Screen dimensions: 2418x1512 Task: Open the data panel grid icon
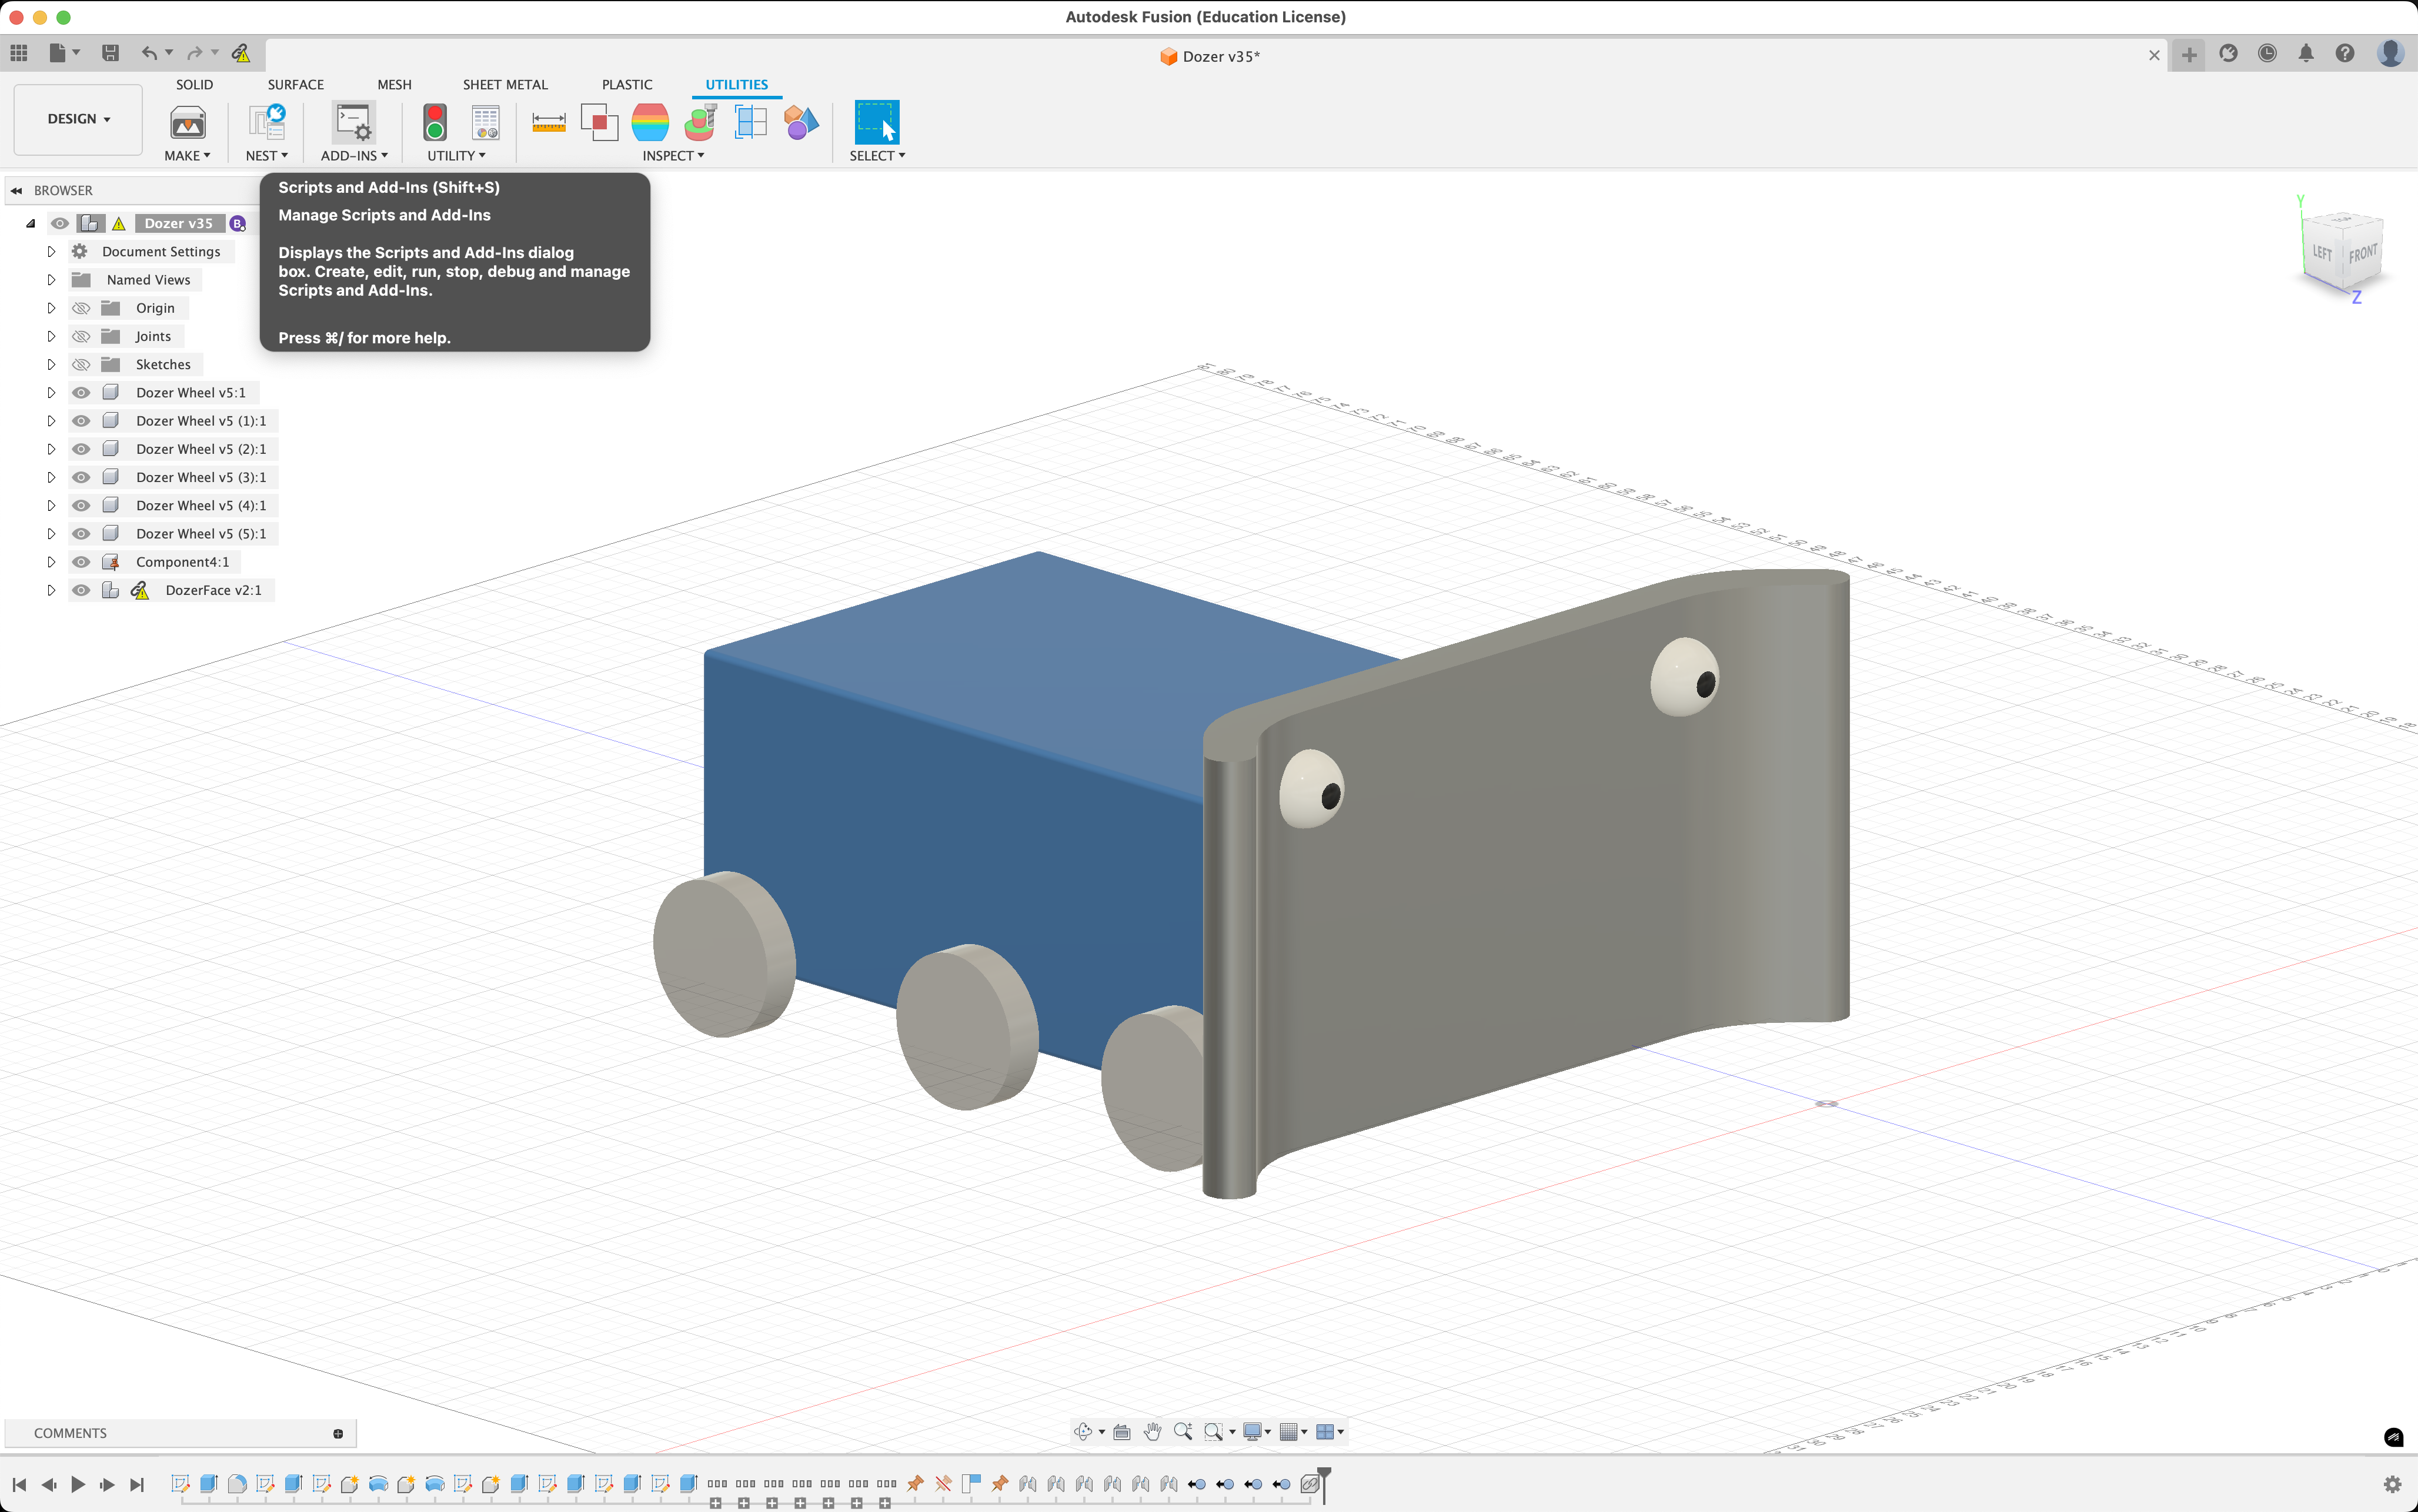pyautogui.click(x=19, y=53)
